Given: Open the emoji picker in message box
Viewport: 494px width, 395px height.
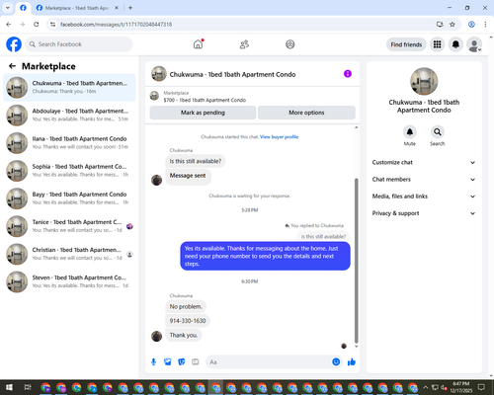Looking at the screenshot, I should click(336, 362).
